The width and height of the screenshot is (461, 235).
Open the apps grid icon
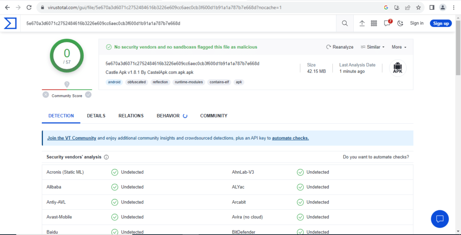pos(374,23)
